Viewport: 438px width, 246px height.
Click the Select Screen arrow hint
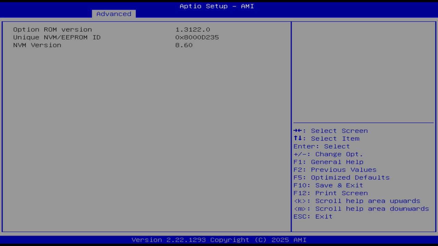[x=330, y=131]
